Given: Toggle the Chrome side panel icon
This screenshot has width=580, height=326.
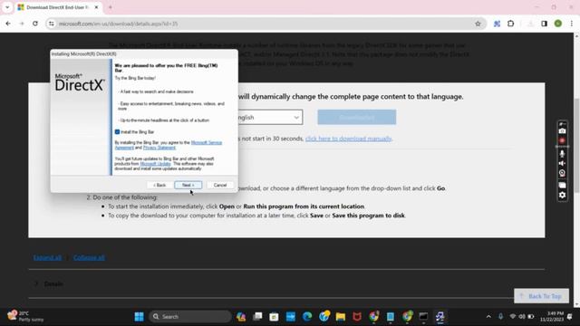Looking at the screenshot, I should tap(544, 24).
